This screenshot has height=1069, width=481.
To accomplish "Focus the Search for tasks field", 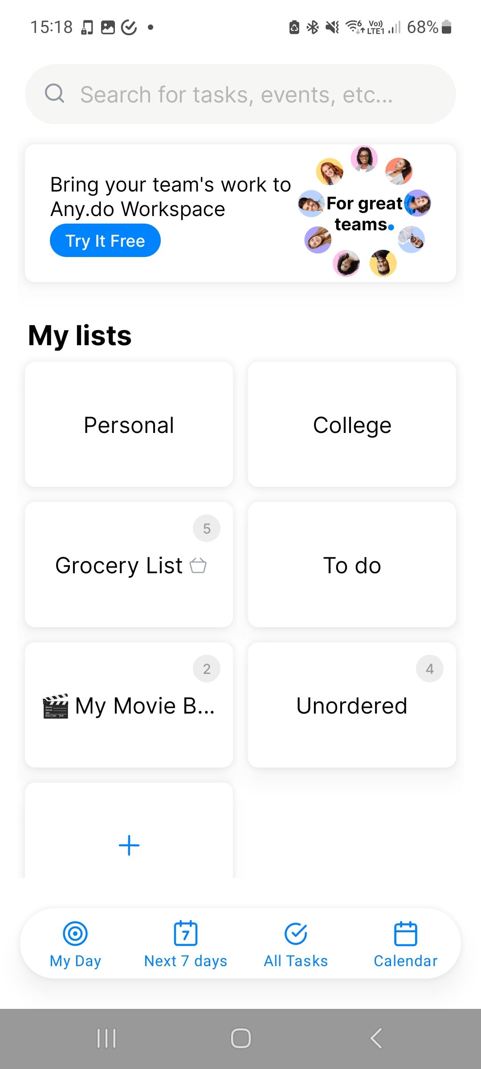I will pyautogui.click(x=249, y=94).
